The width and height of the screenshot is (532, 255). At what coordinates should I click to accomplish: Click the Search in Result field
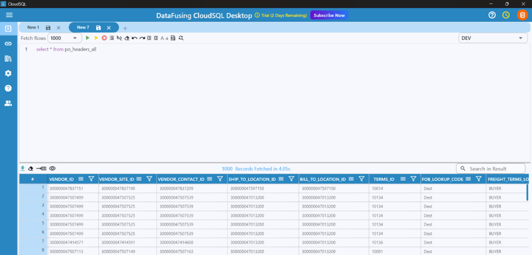pos(490,168)
